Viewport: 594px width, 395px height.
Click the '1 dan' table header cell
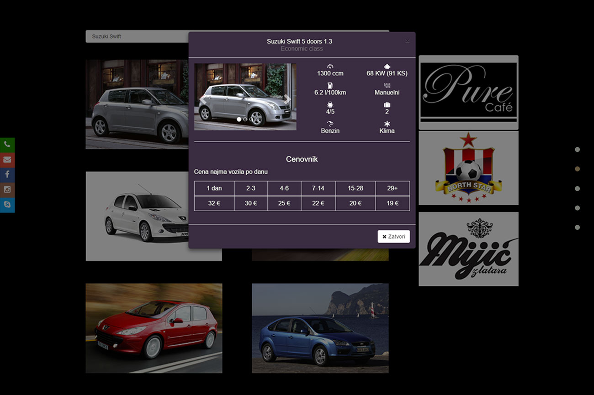pyautogui.click(x=214, y=188)
